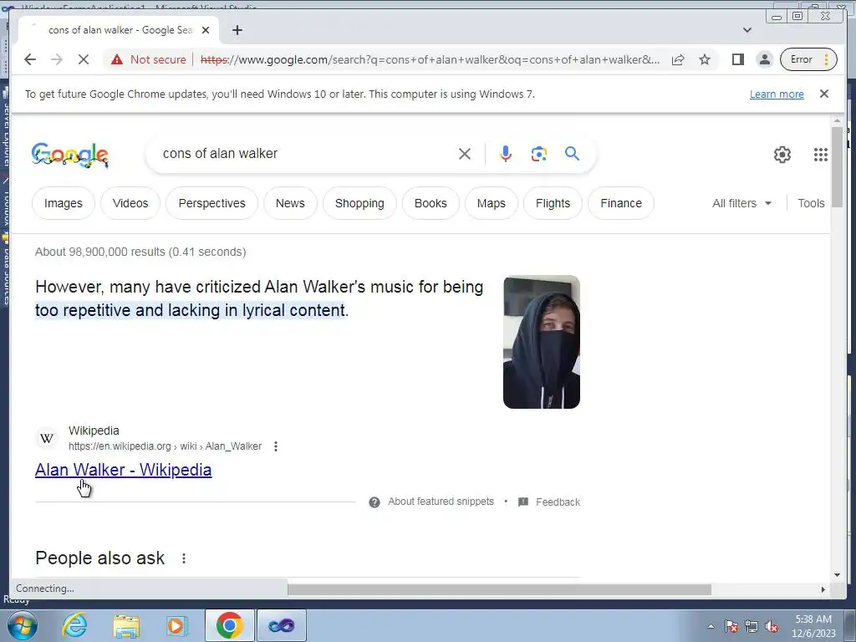Bookmark this page with the star
Viewport: 856px width, 642px height.
[705, 59]
